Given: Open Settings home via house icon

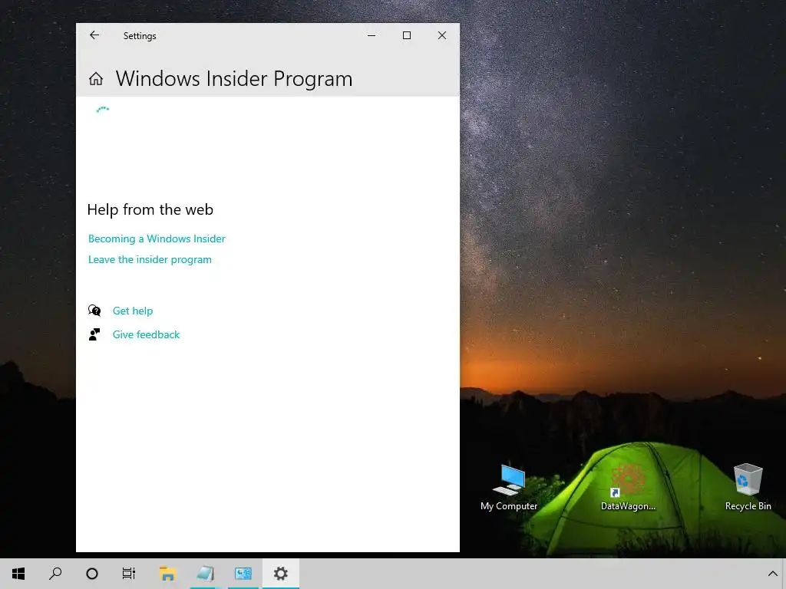Looking at the screenshot, I should (x=96, y=79).
